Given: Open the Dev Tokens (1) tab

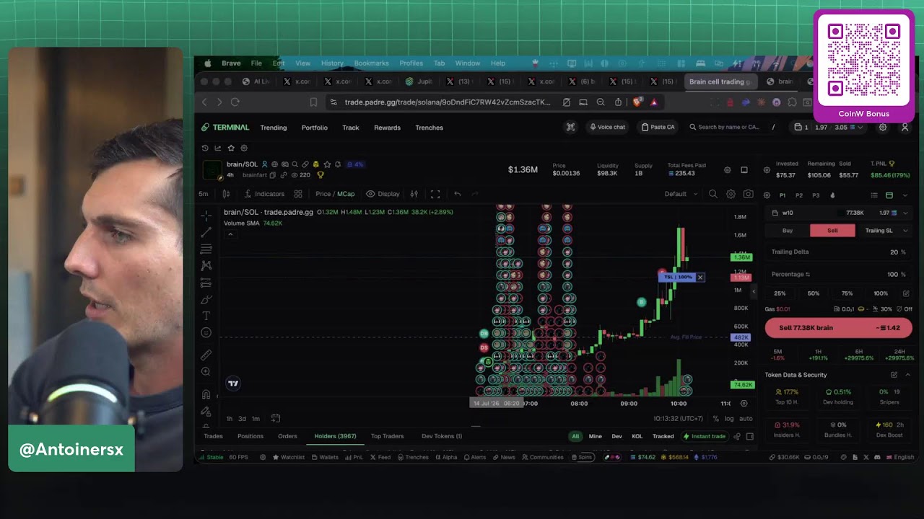Looking at the screenshot, I should [442, 436].
